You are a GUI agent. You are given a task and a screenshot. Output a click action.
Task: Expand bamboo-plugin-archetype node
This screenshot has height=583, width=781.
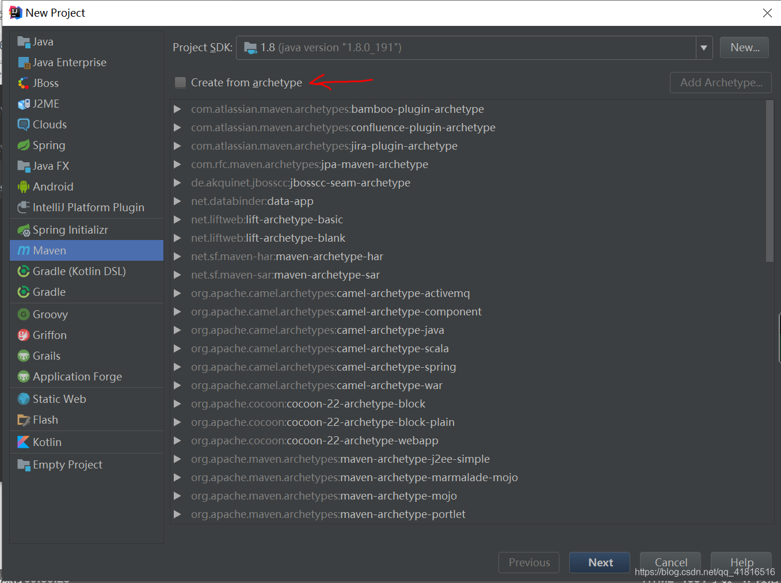point(178,109)
